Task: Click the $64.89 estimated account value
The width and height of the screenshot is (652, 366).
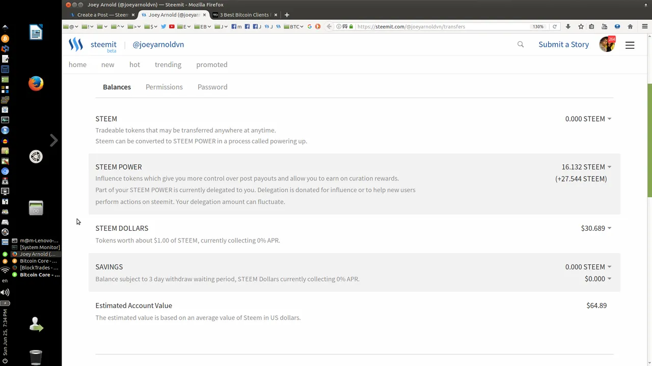Action: pos(596,306)
